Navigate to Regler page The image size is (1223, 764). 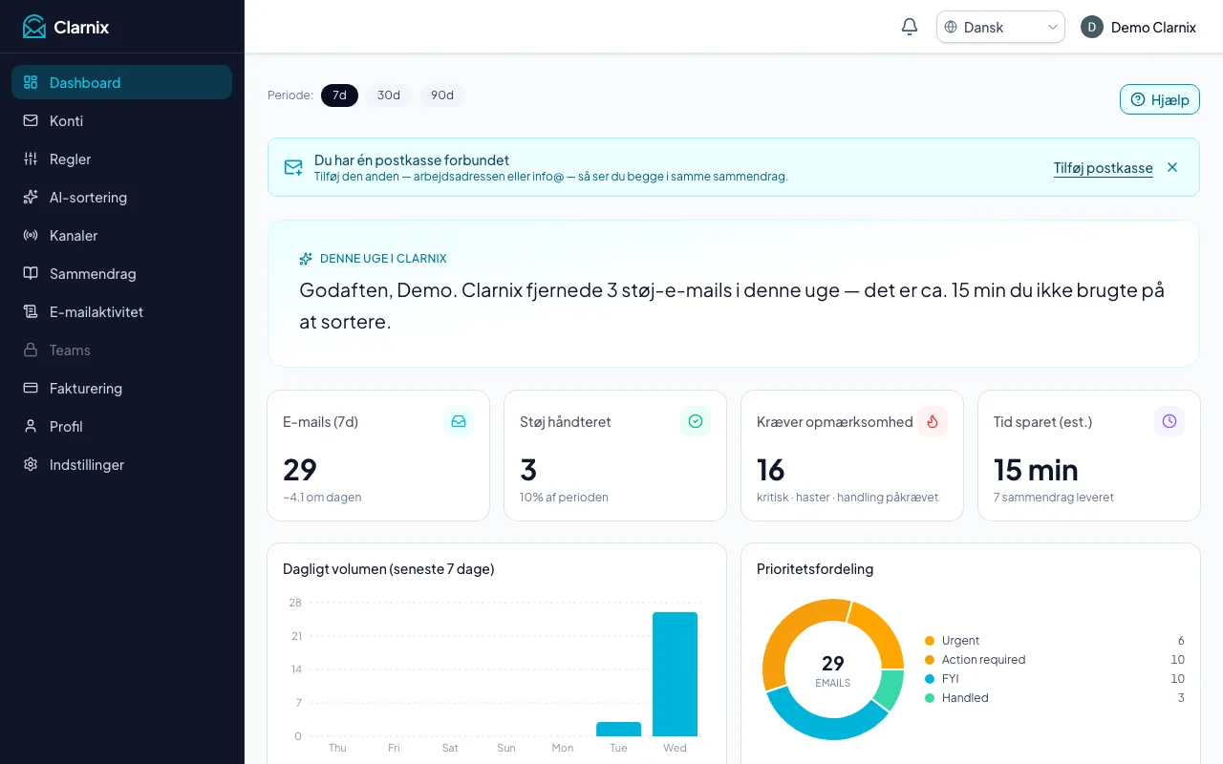121,159
